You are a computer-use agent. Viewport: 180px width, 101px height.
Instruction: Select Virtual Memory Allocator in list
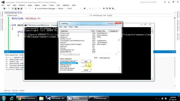coord(69,61)
